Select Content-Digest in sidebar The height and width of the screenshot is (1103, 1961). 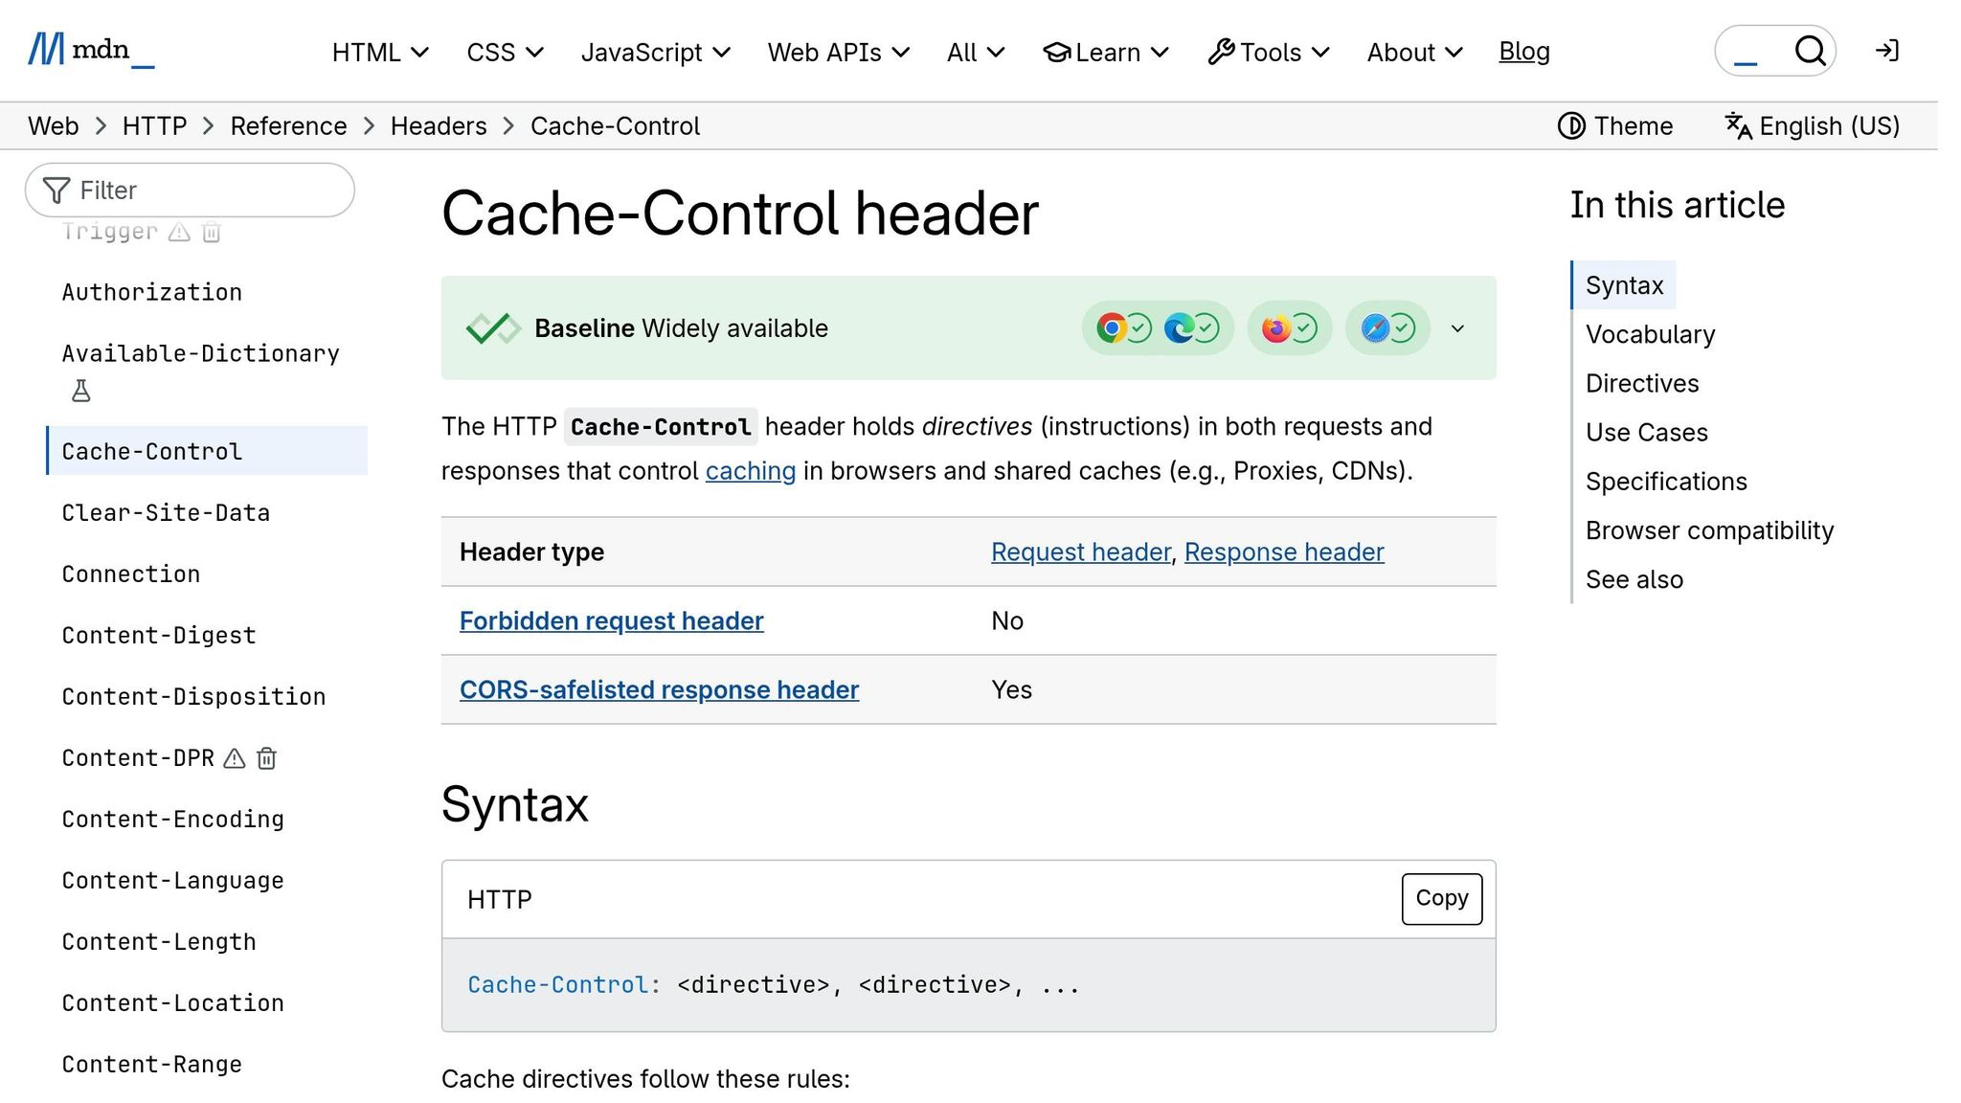click(x=159, y=636)
